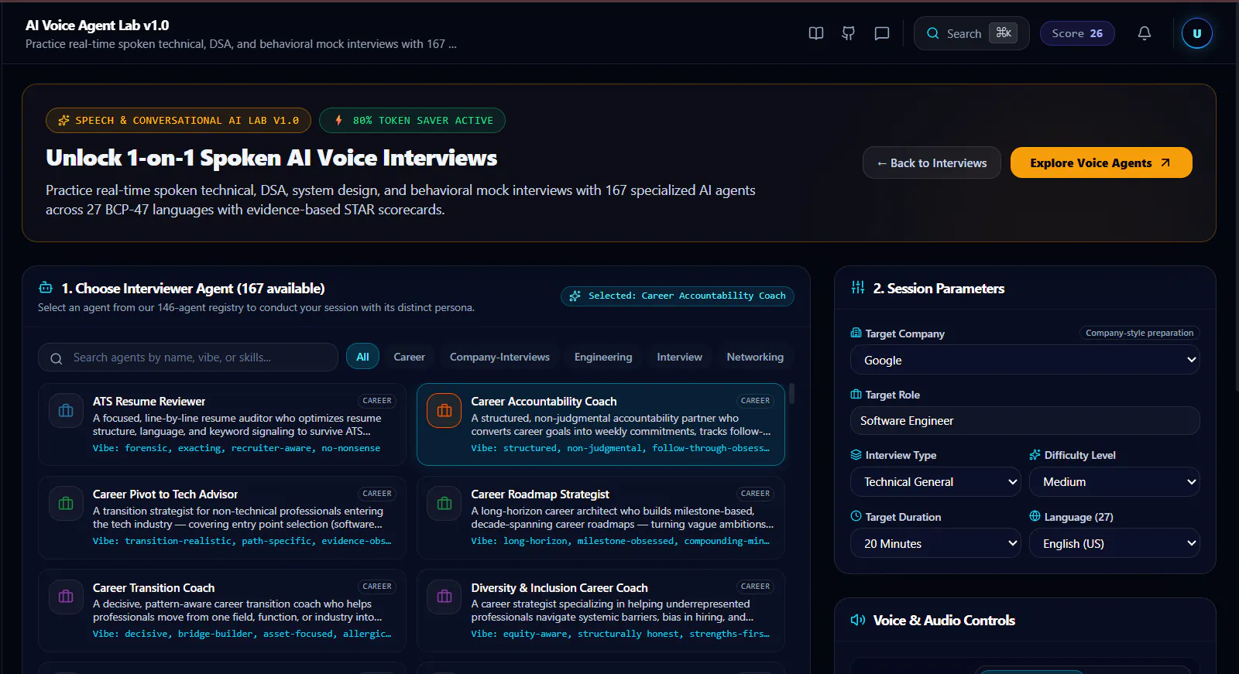Click the Unlock 1-on-1 Spoken AI Voice Interviews heading
The width and height of the screenshot is (1239, 674).
coord(271,158)
